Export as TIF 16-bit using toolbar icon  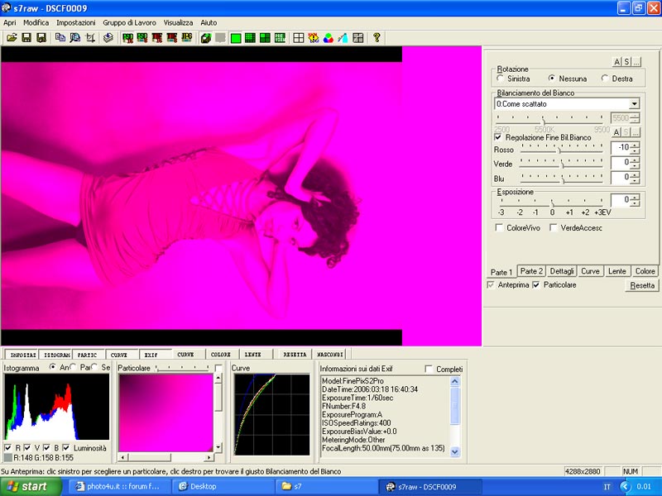(x=157, y=37)
